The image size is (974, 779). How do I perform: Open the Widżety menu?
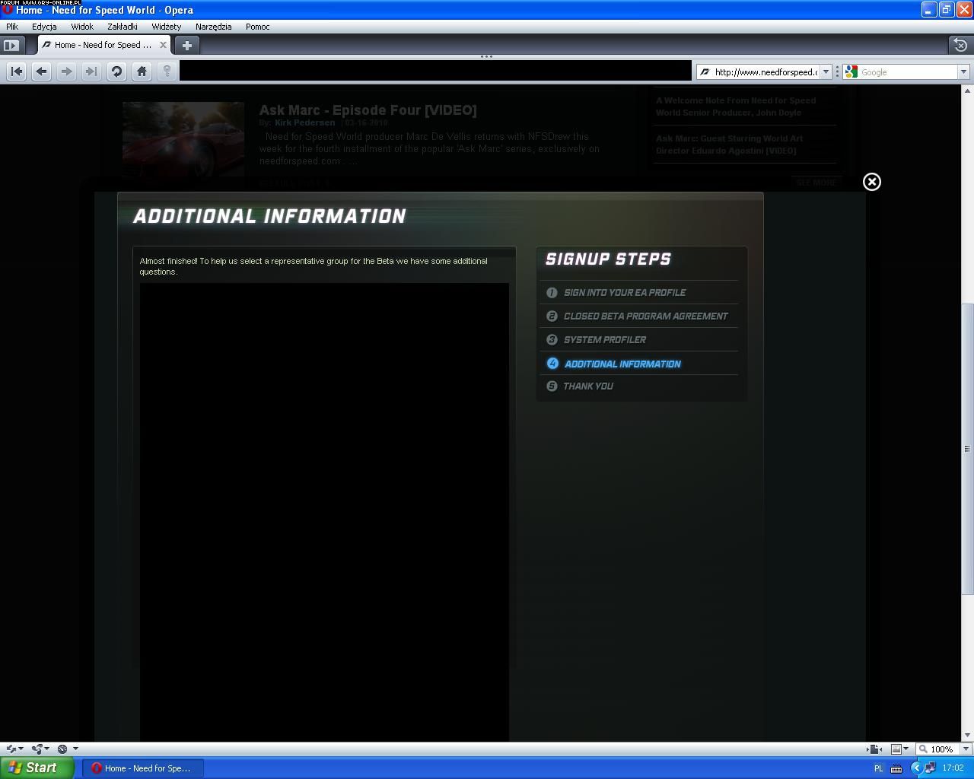click(x=166, y=26)
